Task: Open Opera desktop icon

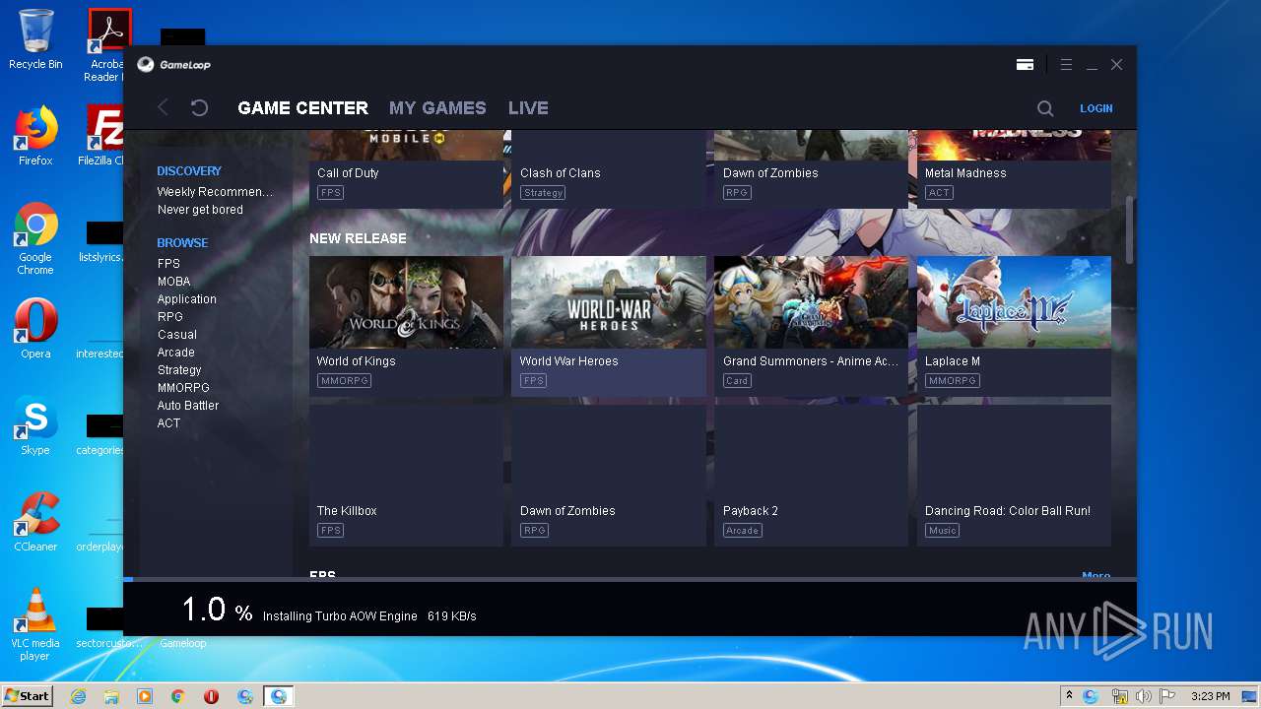Action: tap(35, 329)
